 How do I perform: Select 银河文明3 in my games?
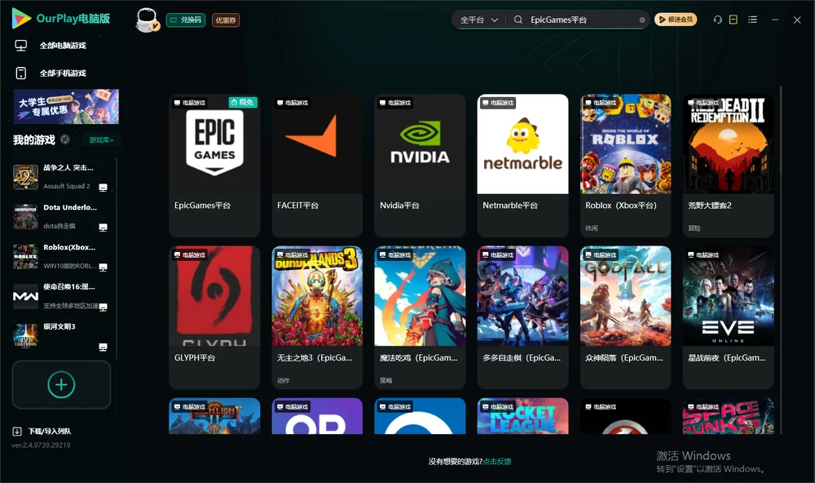click(61, 336)
